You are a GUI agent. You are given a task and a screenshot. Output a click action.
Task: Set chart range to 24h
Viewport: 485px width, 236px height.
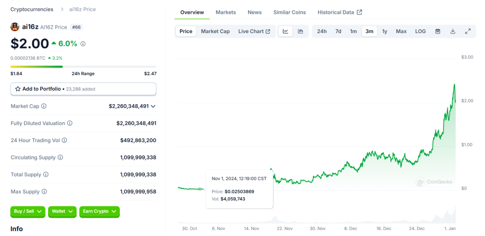[x=322, y=31]
